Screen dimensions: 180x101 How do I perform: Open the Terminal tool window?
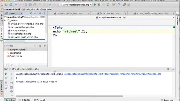click(39, 100)
